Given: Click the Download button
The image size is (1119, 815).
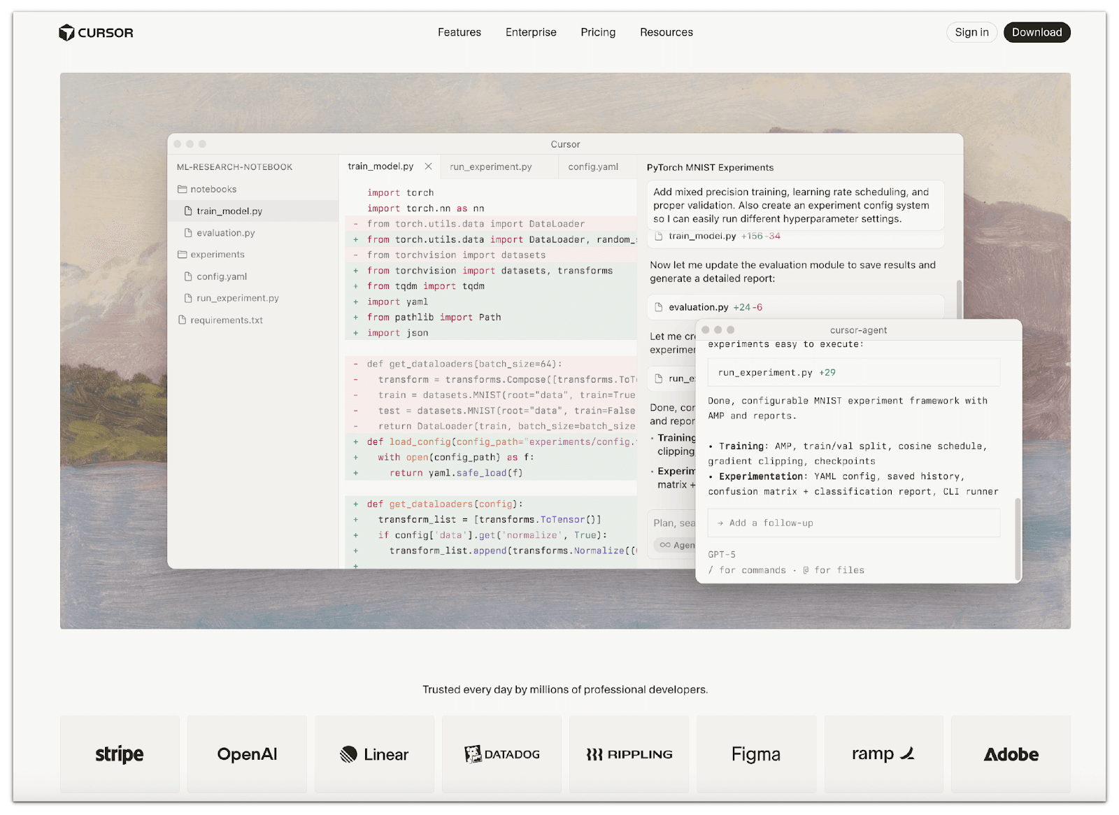Looking at the screenshot, I should 1036,32.
